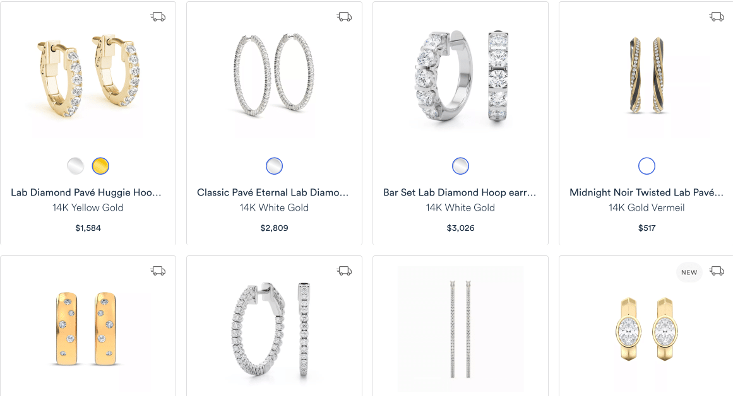
Task: Click the shipping truck icon on the Midnight Noir card
Action: point(717,16)
